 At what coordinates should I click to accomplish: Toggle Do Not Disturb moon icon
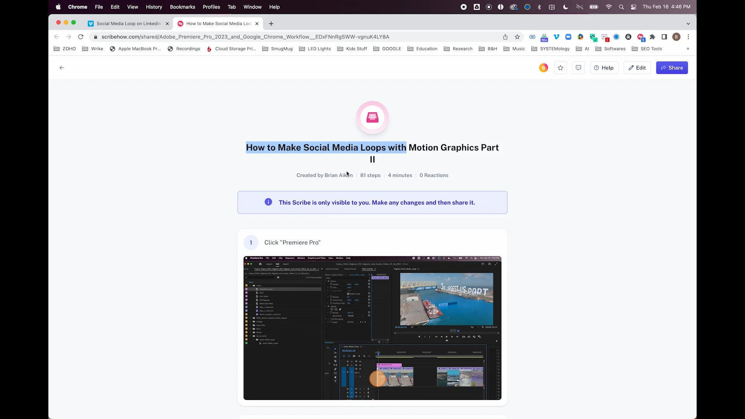pyautogui.click(x=565, y=7)
